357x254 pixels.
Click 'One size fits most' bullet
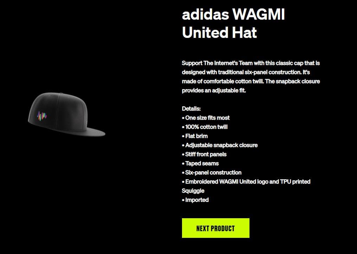click(206, 118)
